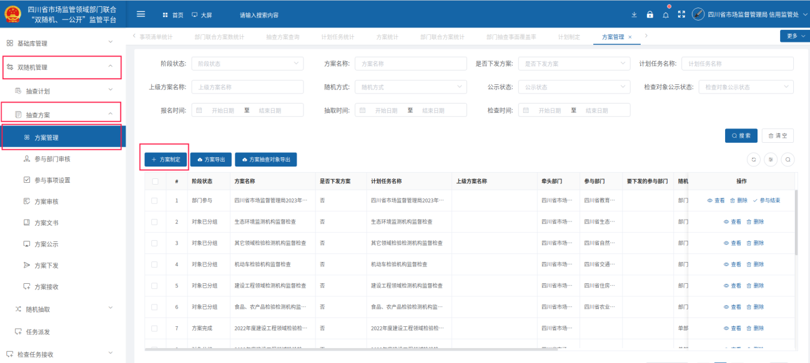Click the 方案名称 search input field

[x=410, y=64]
